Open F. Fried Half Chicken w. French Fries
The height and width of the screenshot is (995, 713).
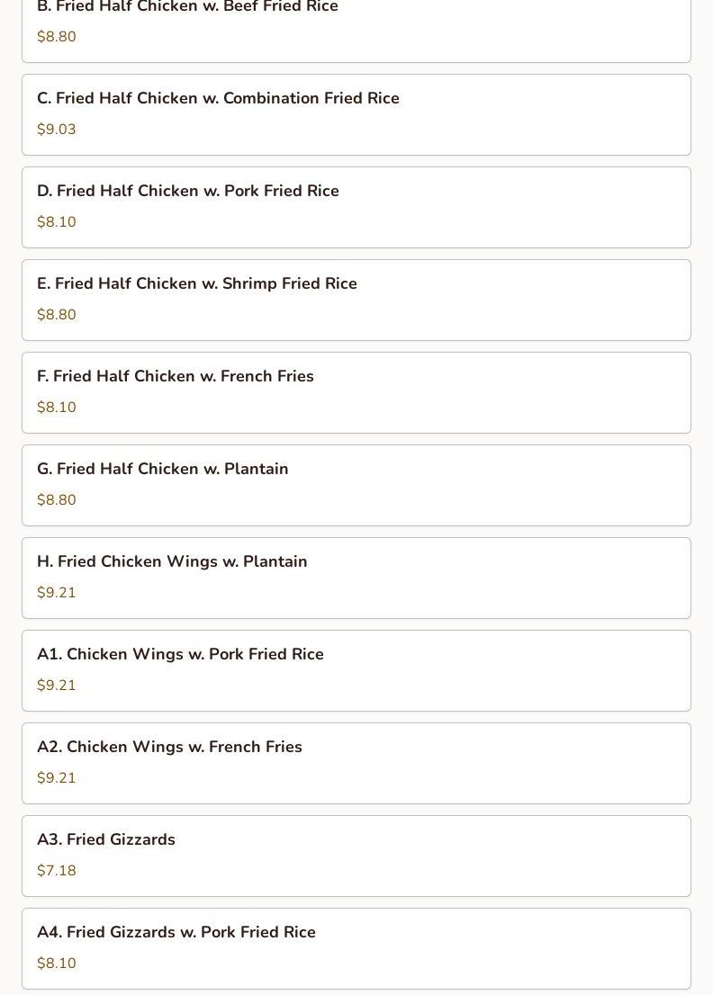pos(356,393)
